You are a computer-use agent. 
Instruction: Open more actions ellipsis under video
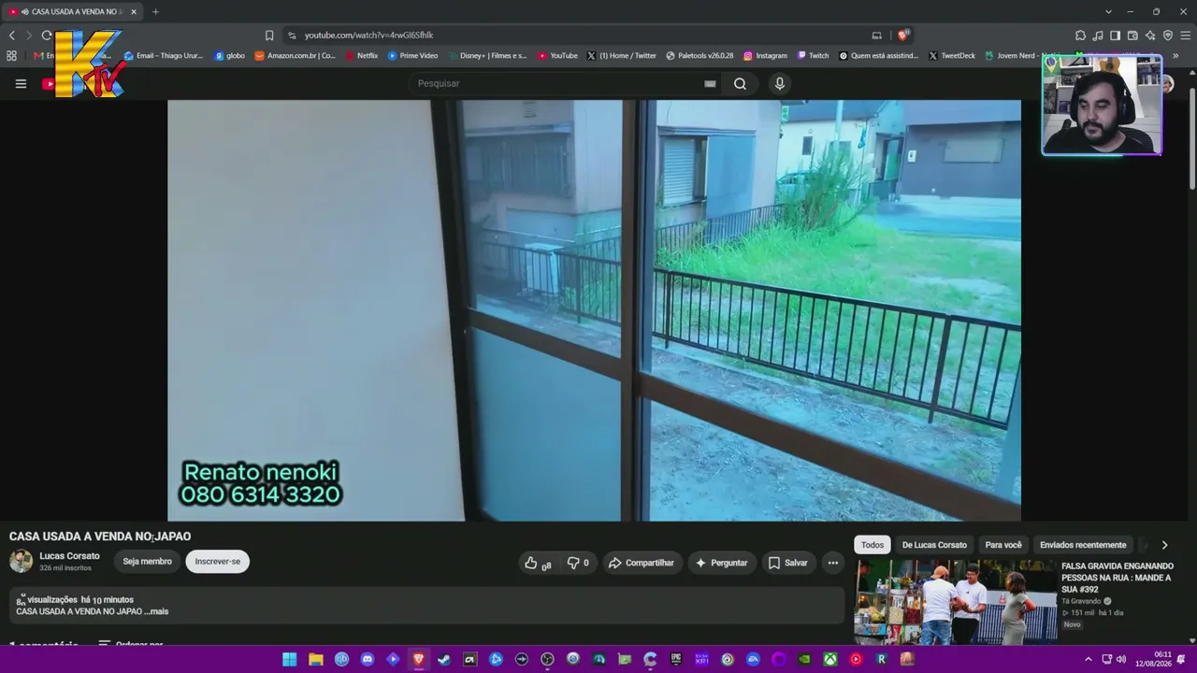click(833, 563)
